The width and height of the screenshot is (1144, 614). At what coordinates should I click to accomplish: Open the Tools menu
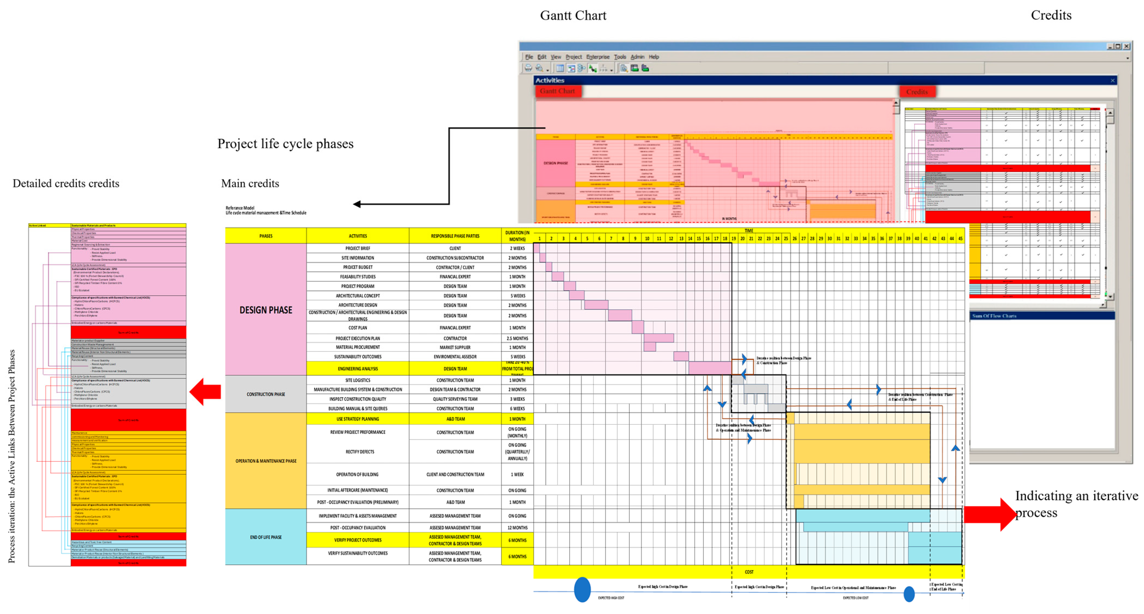[620, 57]
